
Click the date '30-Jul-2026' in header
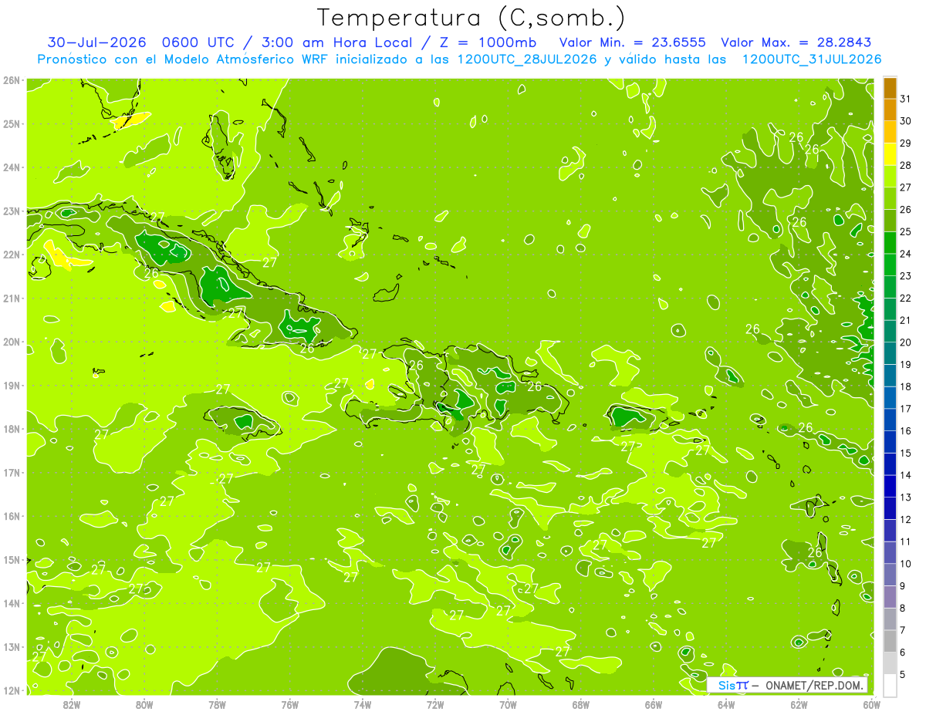[x=95, y=42]
